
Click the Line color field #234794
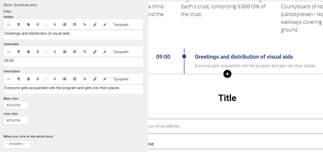pyautogui.click(x=16, y=120)
